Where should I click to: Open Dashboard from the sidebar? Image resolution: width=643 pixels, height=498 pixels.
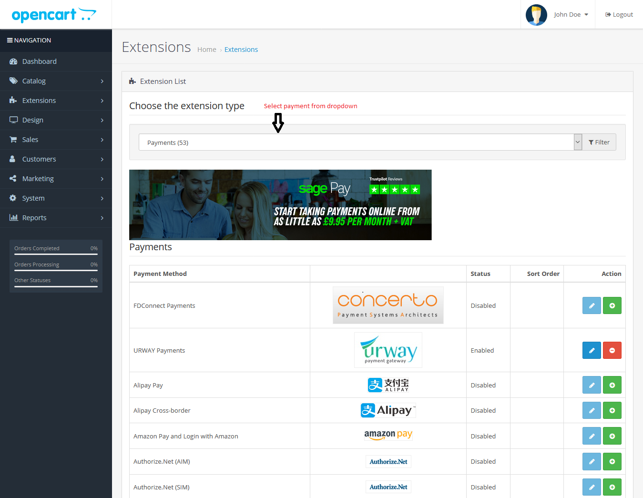[x=40, y=61]
